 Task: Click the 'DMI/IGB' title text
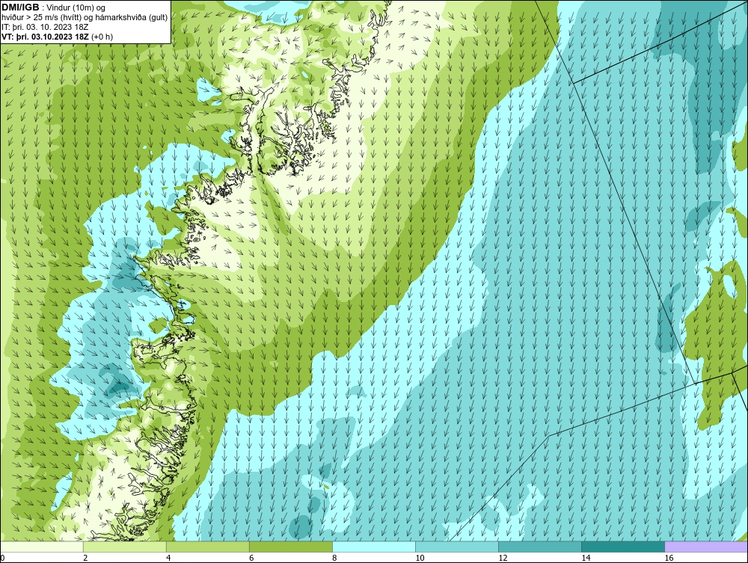click(x=21, y=7)
